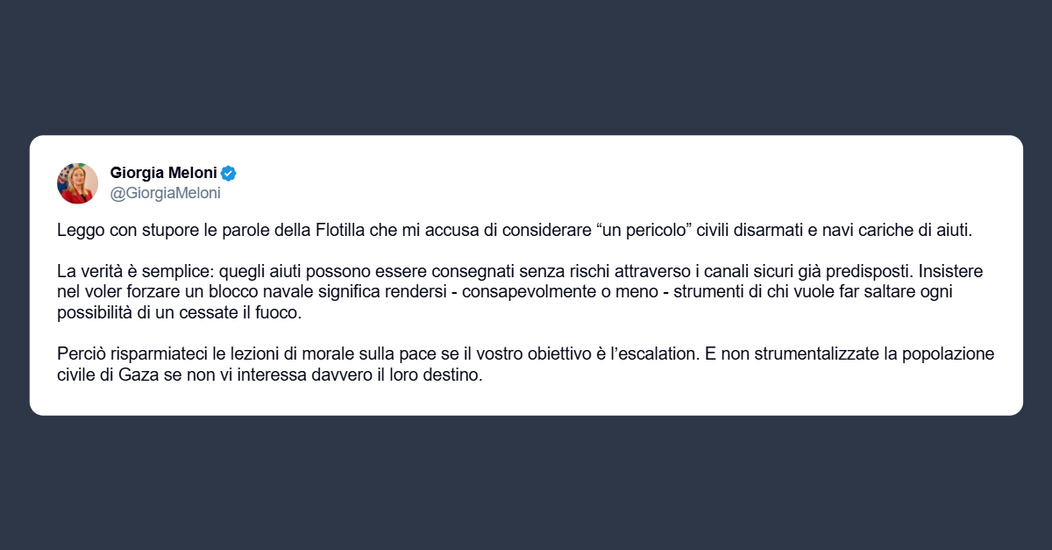Click the blue verified badge
The height and width of the screenshot is (550, 1052).
point(228,174)
